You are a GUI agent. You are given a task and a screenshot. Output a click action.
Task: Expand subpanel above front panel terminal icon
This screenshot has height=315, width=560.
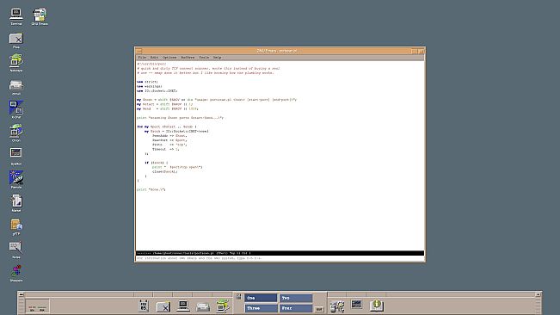182,294
